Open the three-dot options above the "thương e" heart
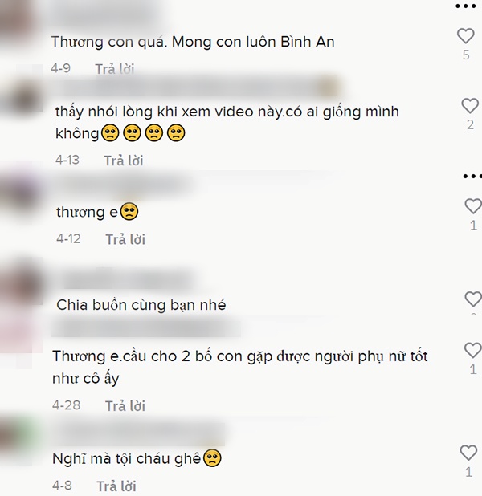Image resolution: width=482 pixels, height=496 pixels. click(x=472, y=176)
